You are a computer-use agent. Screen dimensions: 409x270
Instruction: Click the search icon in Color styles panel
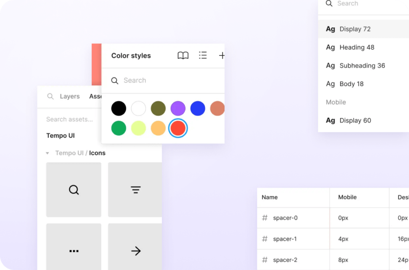pyautogui.click(x=115, y=80)
